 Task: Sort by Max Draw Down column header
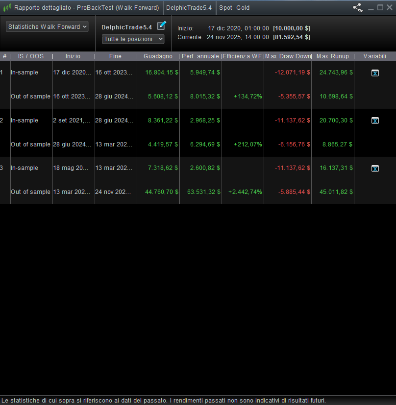click(288, 56)
